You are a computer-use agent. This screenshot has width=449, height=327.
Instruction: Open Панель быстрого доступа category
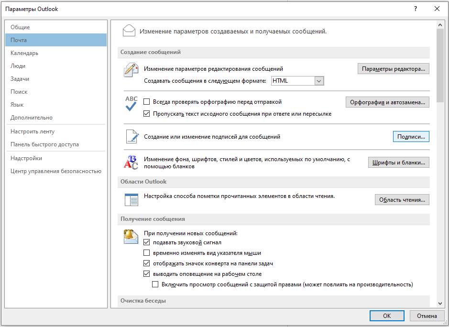click(56, 144)
